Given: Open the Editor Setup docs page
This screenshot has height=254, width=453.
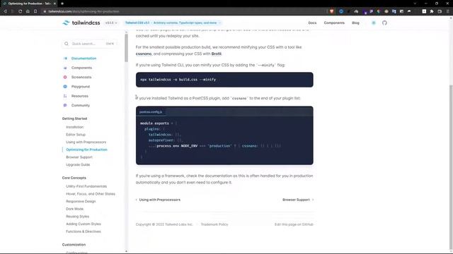Looking at the screenshot, I should click(x=76, y=135).
